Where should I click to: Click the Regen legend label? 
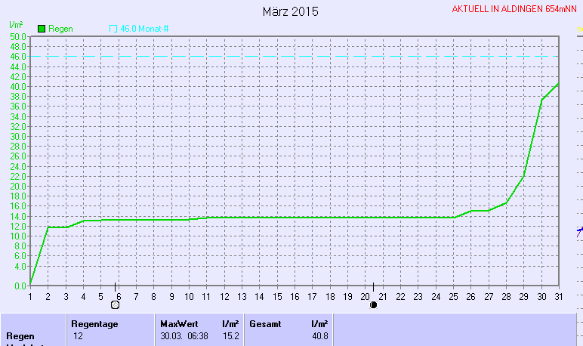point(60,29)
